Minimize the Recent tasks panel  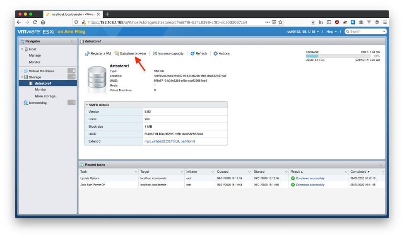(381, 165)
